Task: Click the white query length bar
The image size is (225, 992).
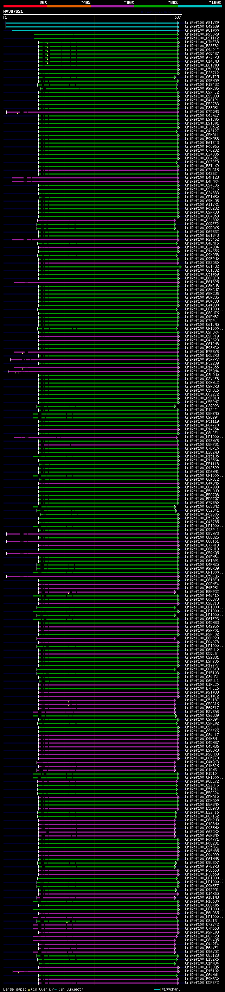Action: coord(93,15)
